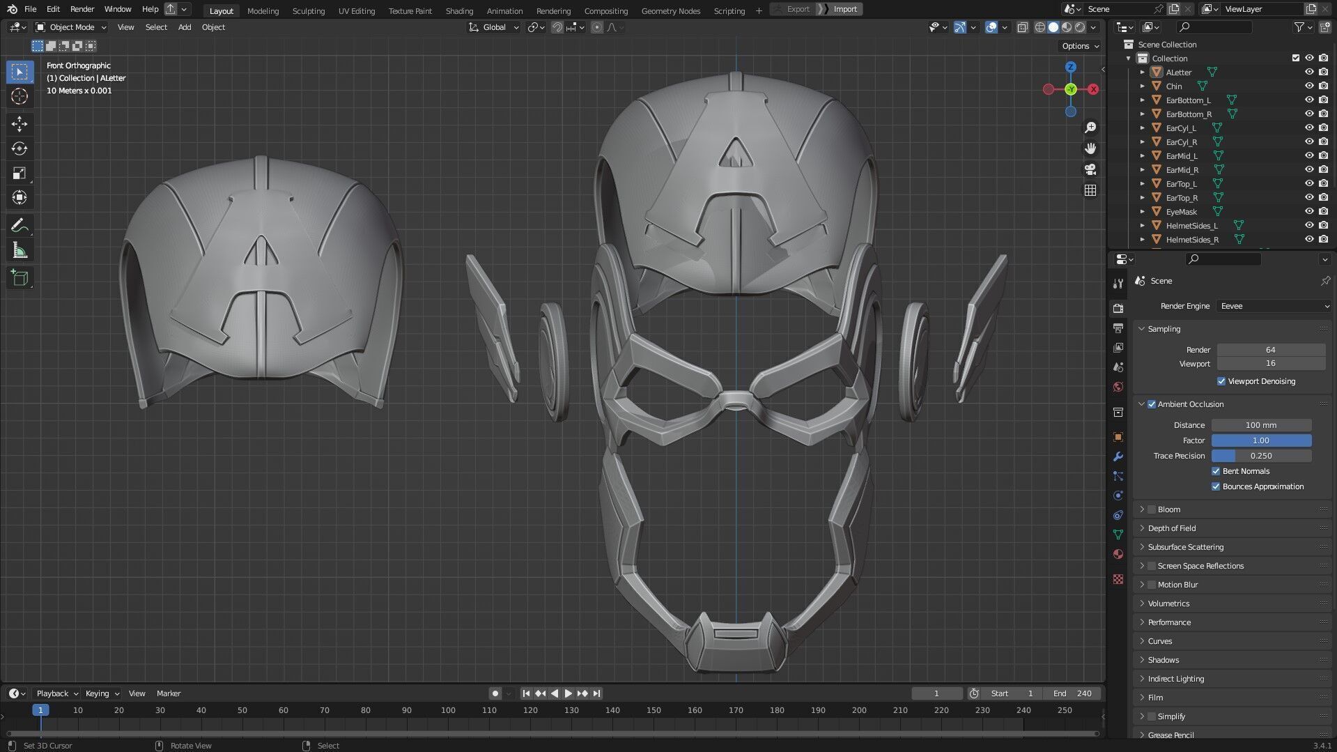Screen dimensions: 1337x752
Task: Select the Annotate pencil tool
Action: click(20, 226)
